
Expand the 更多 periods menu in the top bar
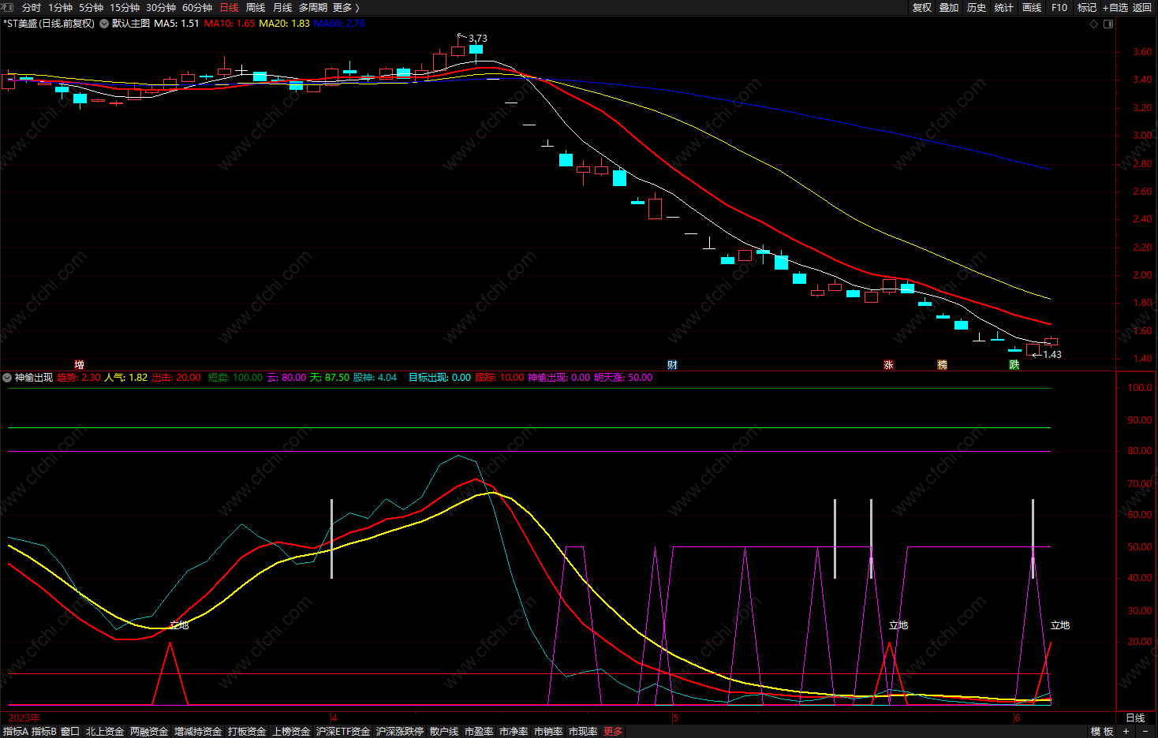346,7
